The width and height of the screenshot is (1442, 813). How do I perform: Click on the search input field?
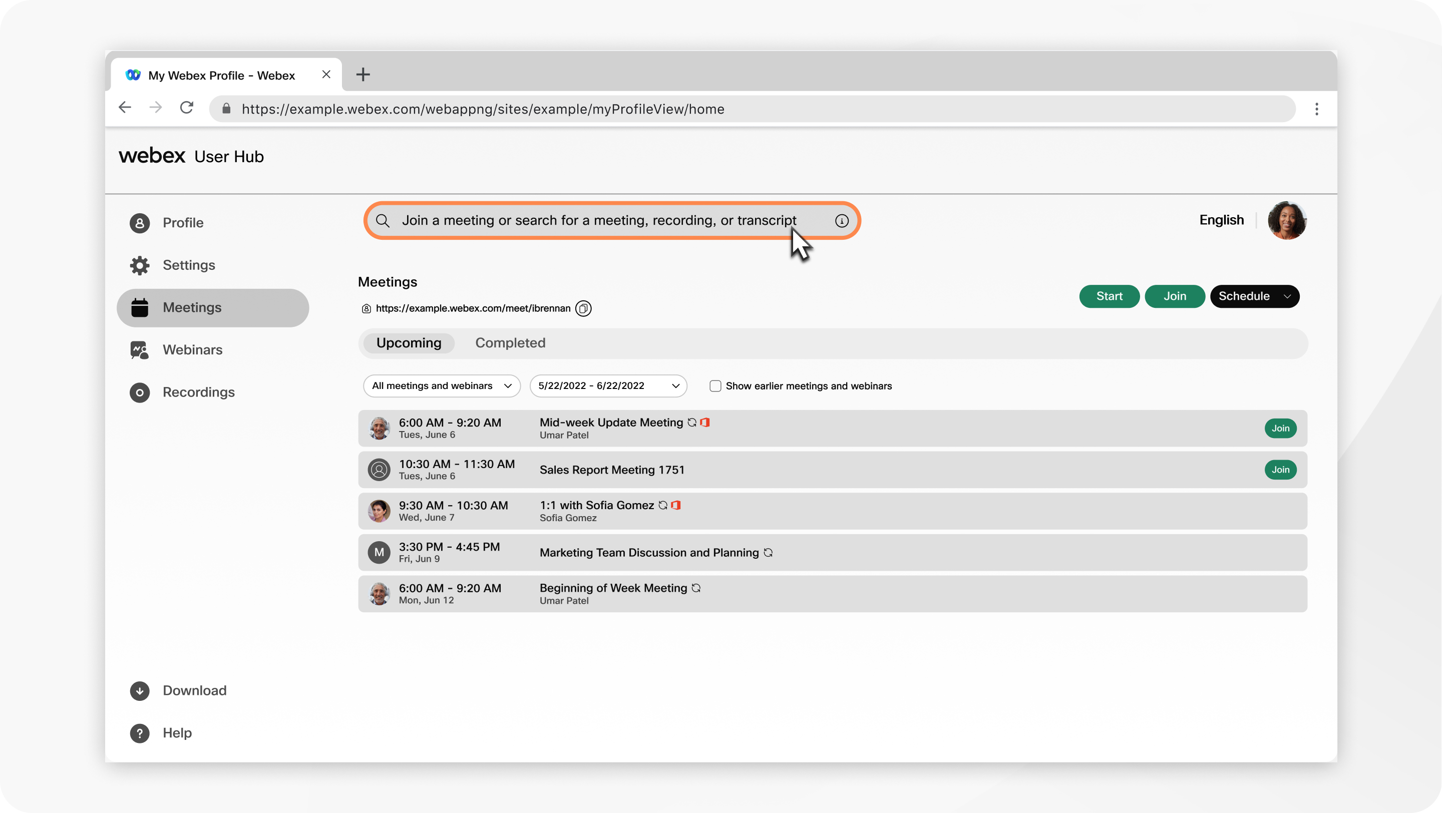[x=611, y=220]
